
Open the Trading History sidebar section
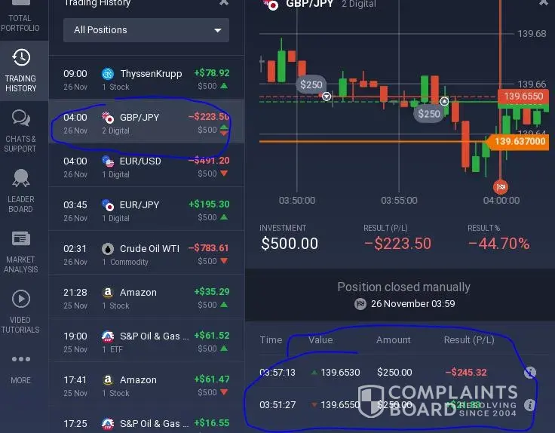tap(20, 71)
